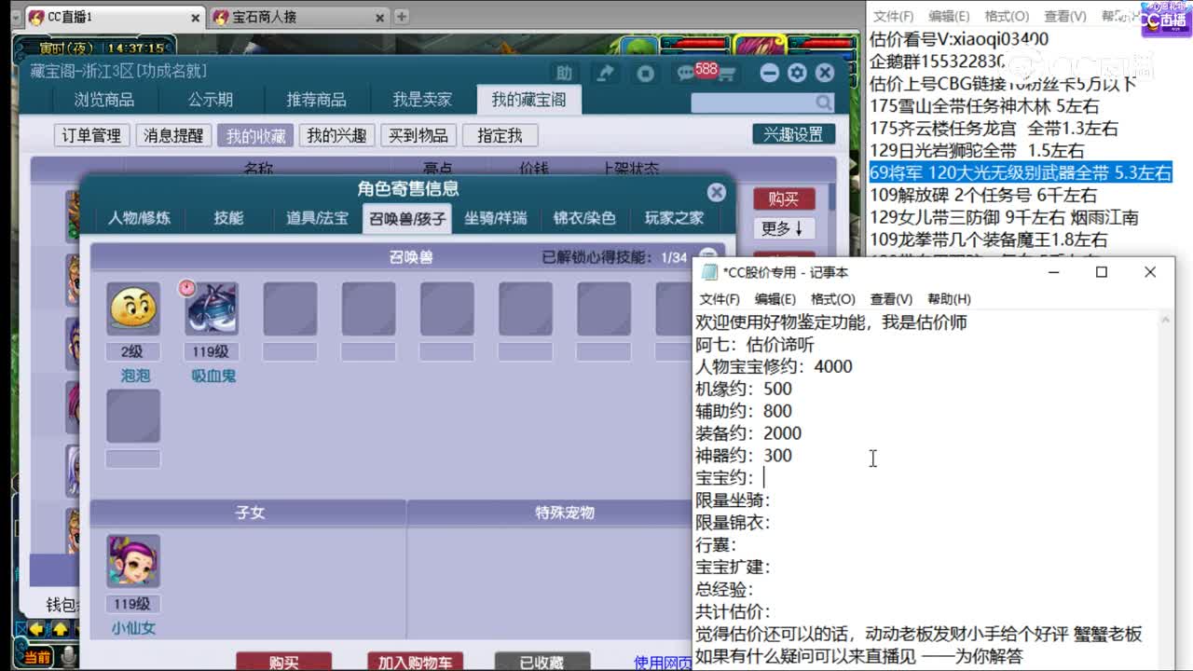Switch to 玩家之家 tab in dialog
1193x671 pixels.
coord(674,218)
